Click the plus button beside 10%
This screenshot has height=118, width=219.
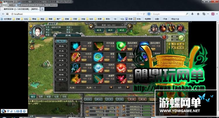(x=118, y=108)
